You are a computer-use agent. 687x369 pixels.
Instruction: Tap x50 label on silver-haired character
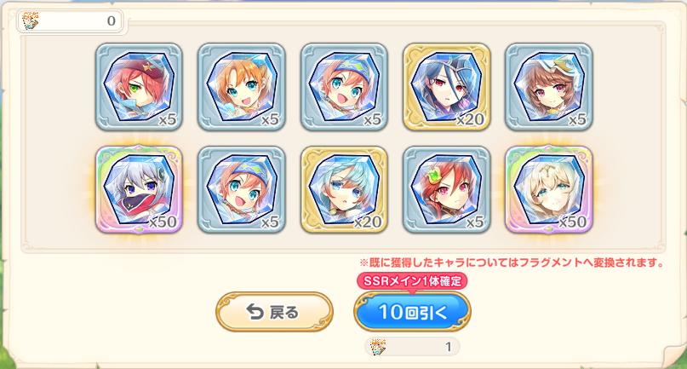(x=163, y=222)
